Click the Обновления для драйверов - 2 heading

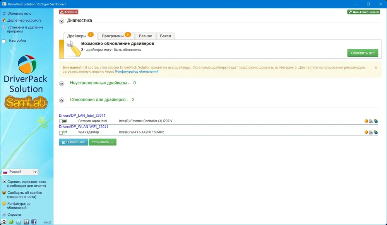(102, 100)
